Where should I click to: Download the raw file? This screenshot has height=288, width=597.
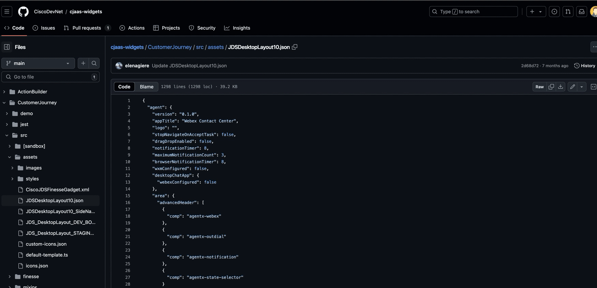(561, 87)
